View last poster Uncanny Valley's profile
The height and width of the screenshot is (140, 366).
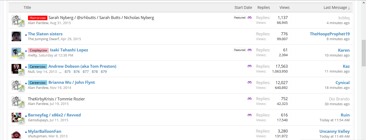click(x=334, y=131)
